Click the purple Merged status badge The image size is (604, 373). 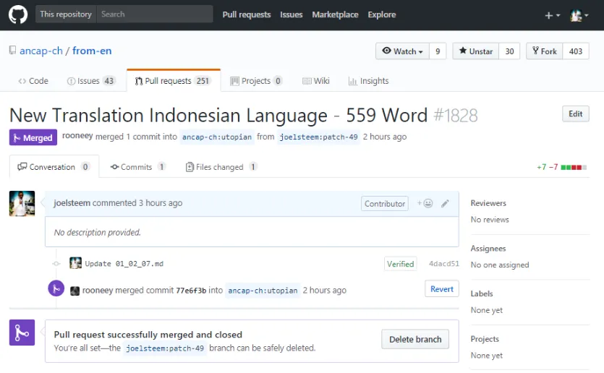tap(33, 137)
